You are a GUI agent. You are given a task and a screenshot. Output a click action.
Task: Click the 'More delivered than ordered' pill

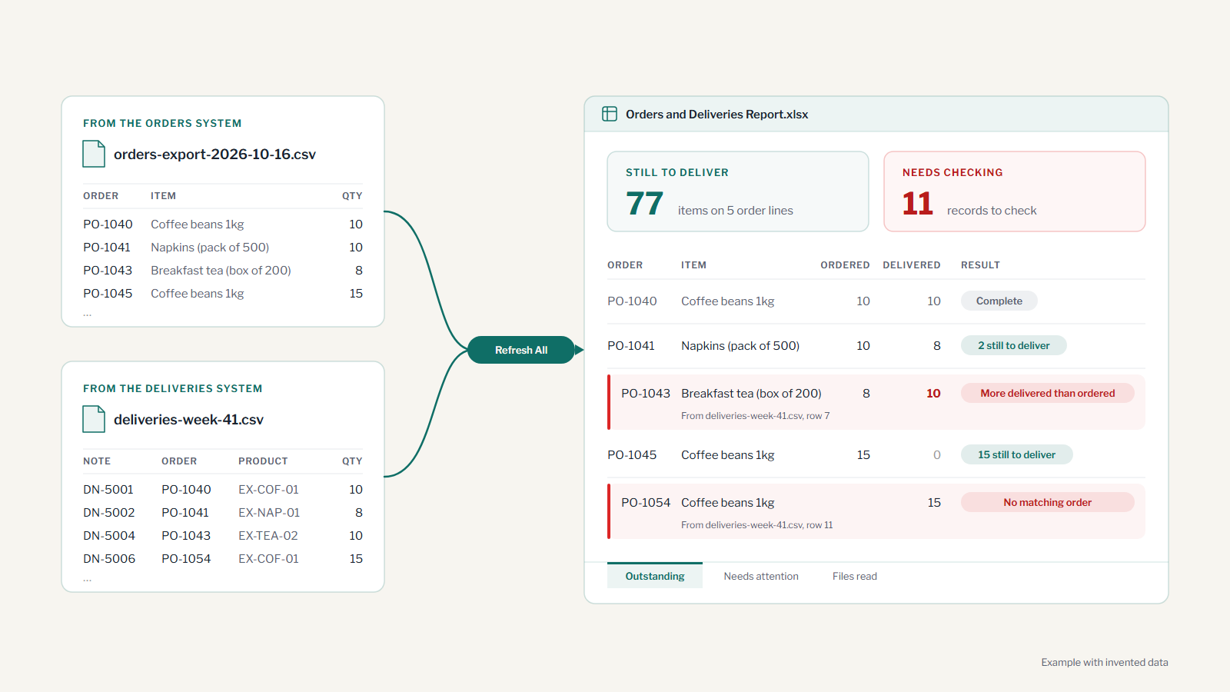[1048, 393]
